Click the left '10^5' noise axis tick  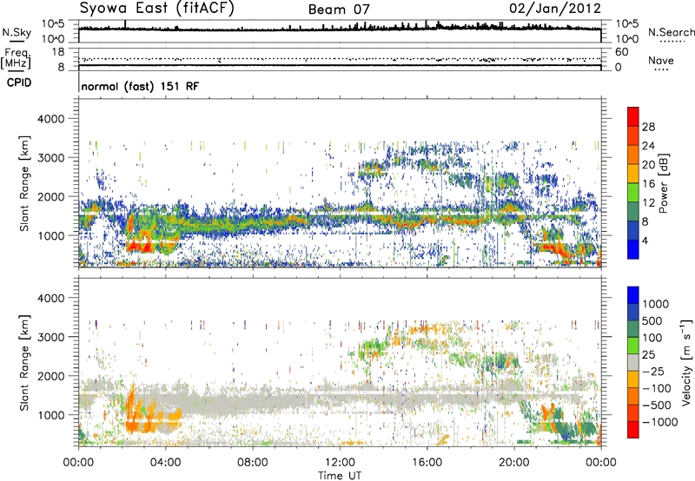pos(53,24)
